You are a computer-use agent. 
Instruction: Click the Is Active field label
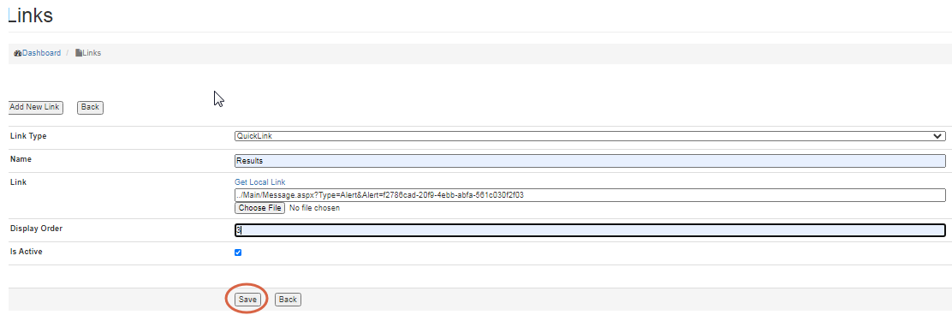point(26,252)
